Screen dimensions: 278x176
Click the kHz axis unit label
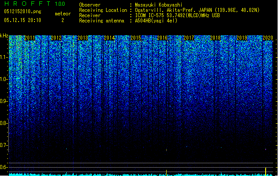pyautogui.click(x=4, y=36)
